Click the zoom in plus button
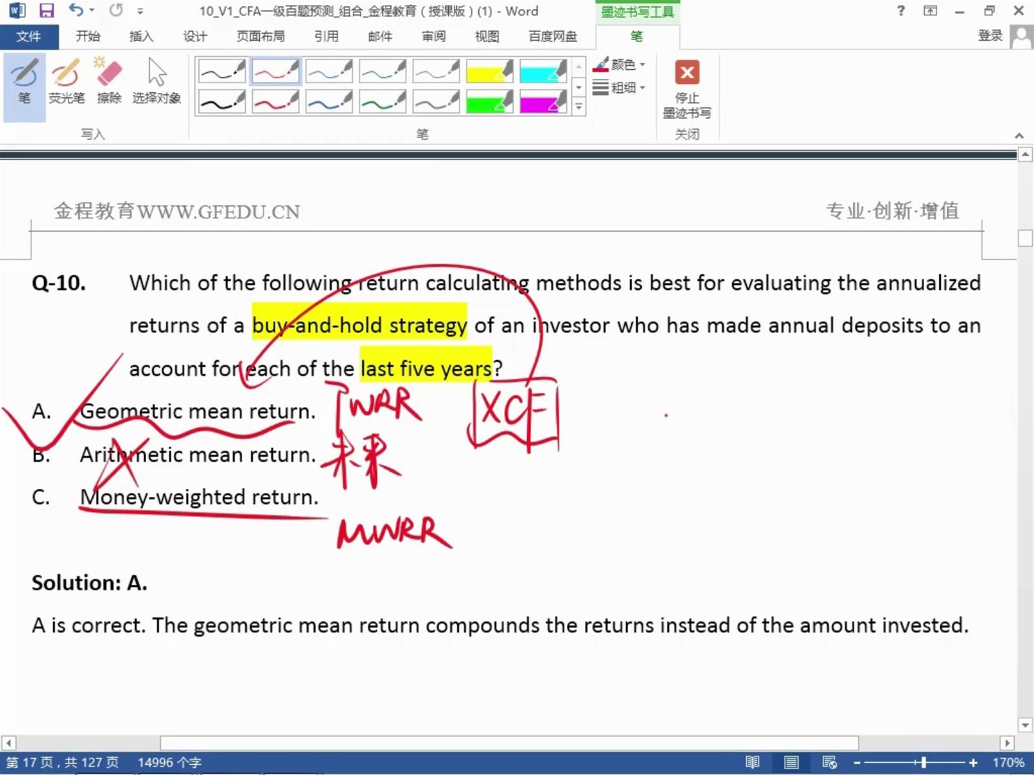This screenshot has width=1034, height=775. [973, 763]
